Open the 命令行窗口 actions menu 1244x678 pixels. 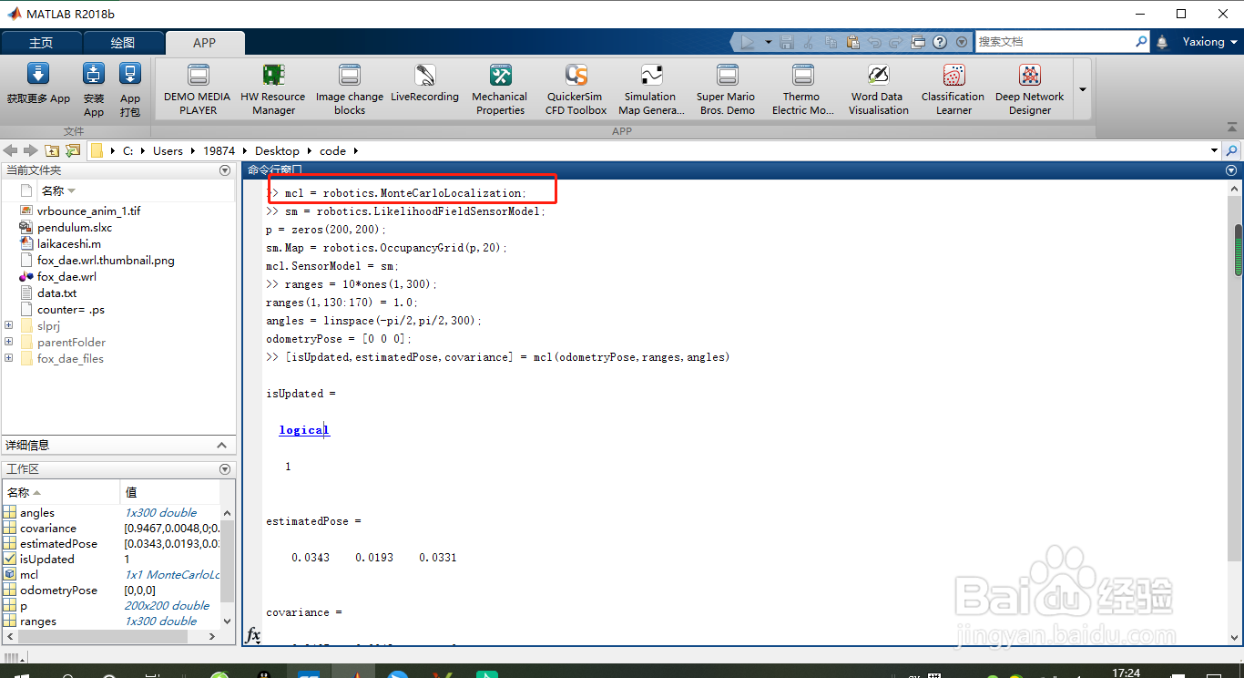tap(1231, 170)
